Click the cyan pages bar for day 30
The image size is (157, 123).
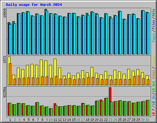click(x=144, y=32)
